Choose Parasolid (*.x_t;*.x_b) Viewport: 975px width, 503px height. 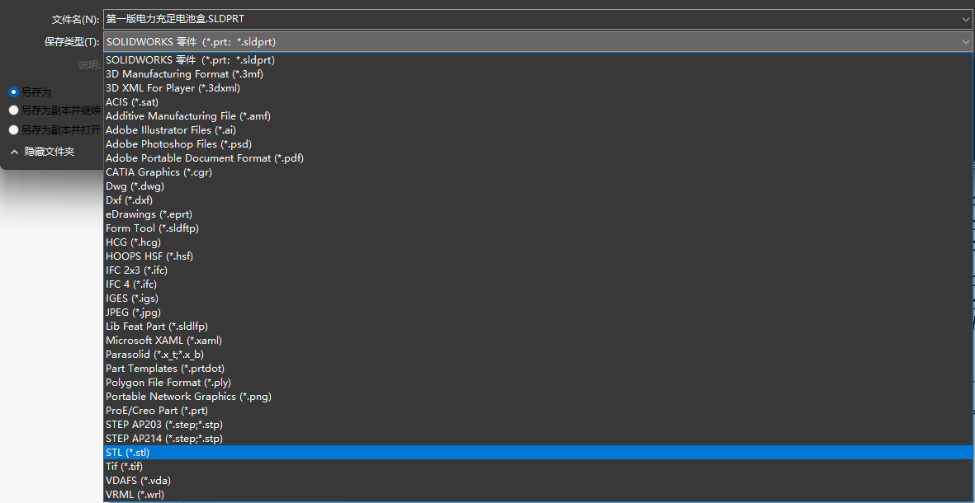click(x=538, y=355)
